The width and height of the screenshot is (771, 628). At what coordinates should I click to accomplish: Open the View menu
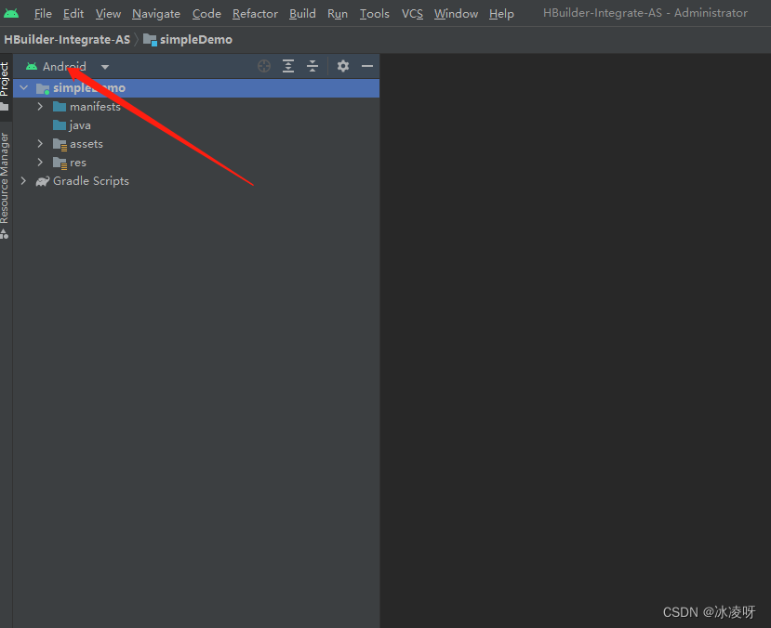tap(108, 14)
